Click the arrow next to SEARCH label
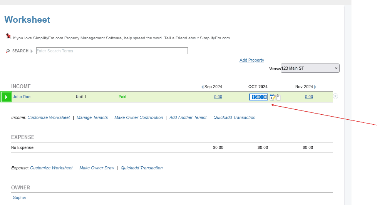Image resolution: width=377 pixels, height=209 pixels. coord(32,51)
